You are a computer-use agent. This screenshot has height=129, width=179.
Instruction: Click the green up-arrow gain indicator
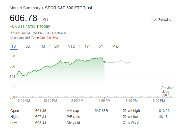(x=38, y=26)
